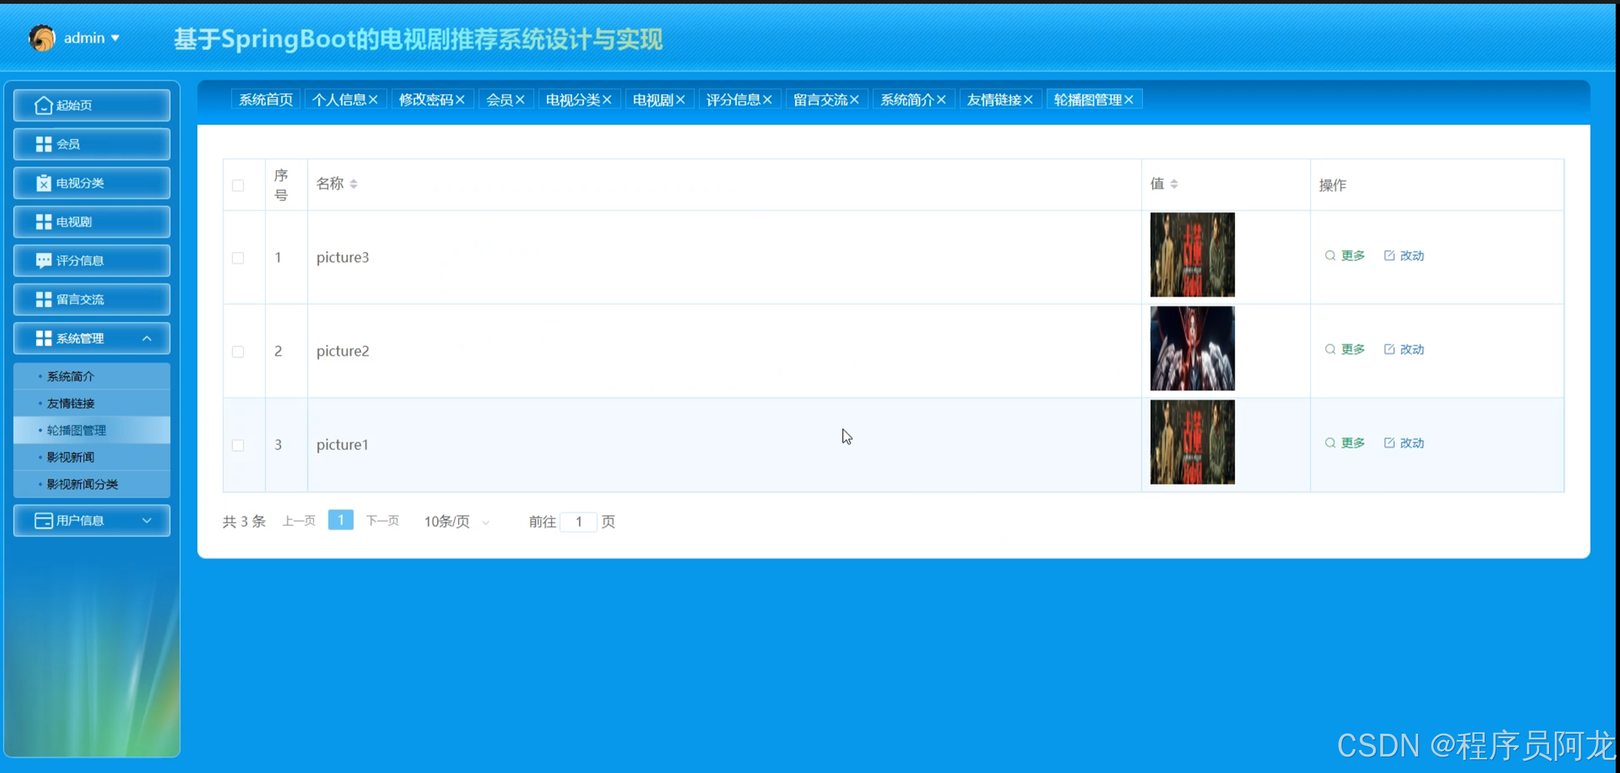Image resolution: width=1620 pixels, height=773 pixels.
Task: Tick the checkbox for picture3 row
Action: coord(238,258)
